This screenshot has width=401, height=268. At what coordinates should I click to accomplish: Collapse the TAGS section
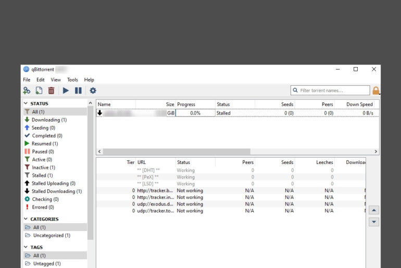tap(26, 247)
